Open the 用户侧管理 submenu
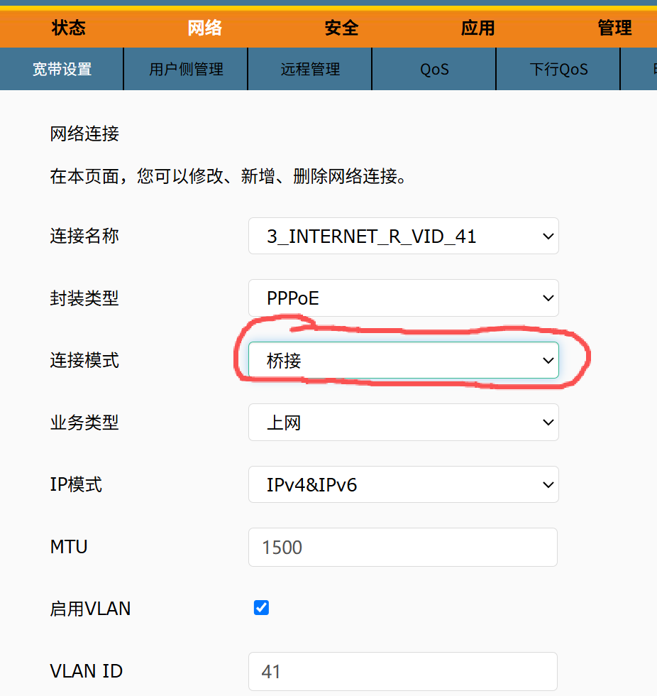Image resolution: width=657 pixels, height=696 pixels. click(x=186, y=70)
